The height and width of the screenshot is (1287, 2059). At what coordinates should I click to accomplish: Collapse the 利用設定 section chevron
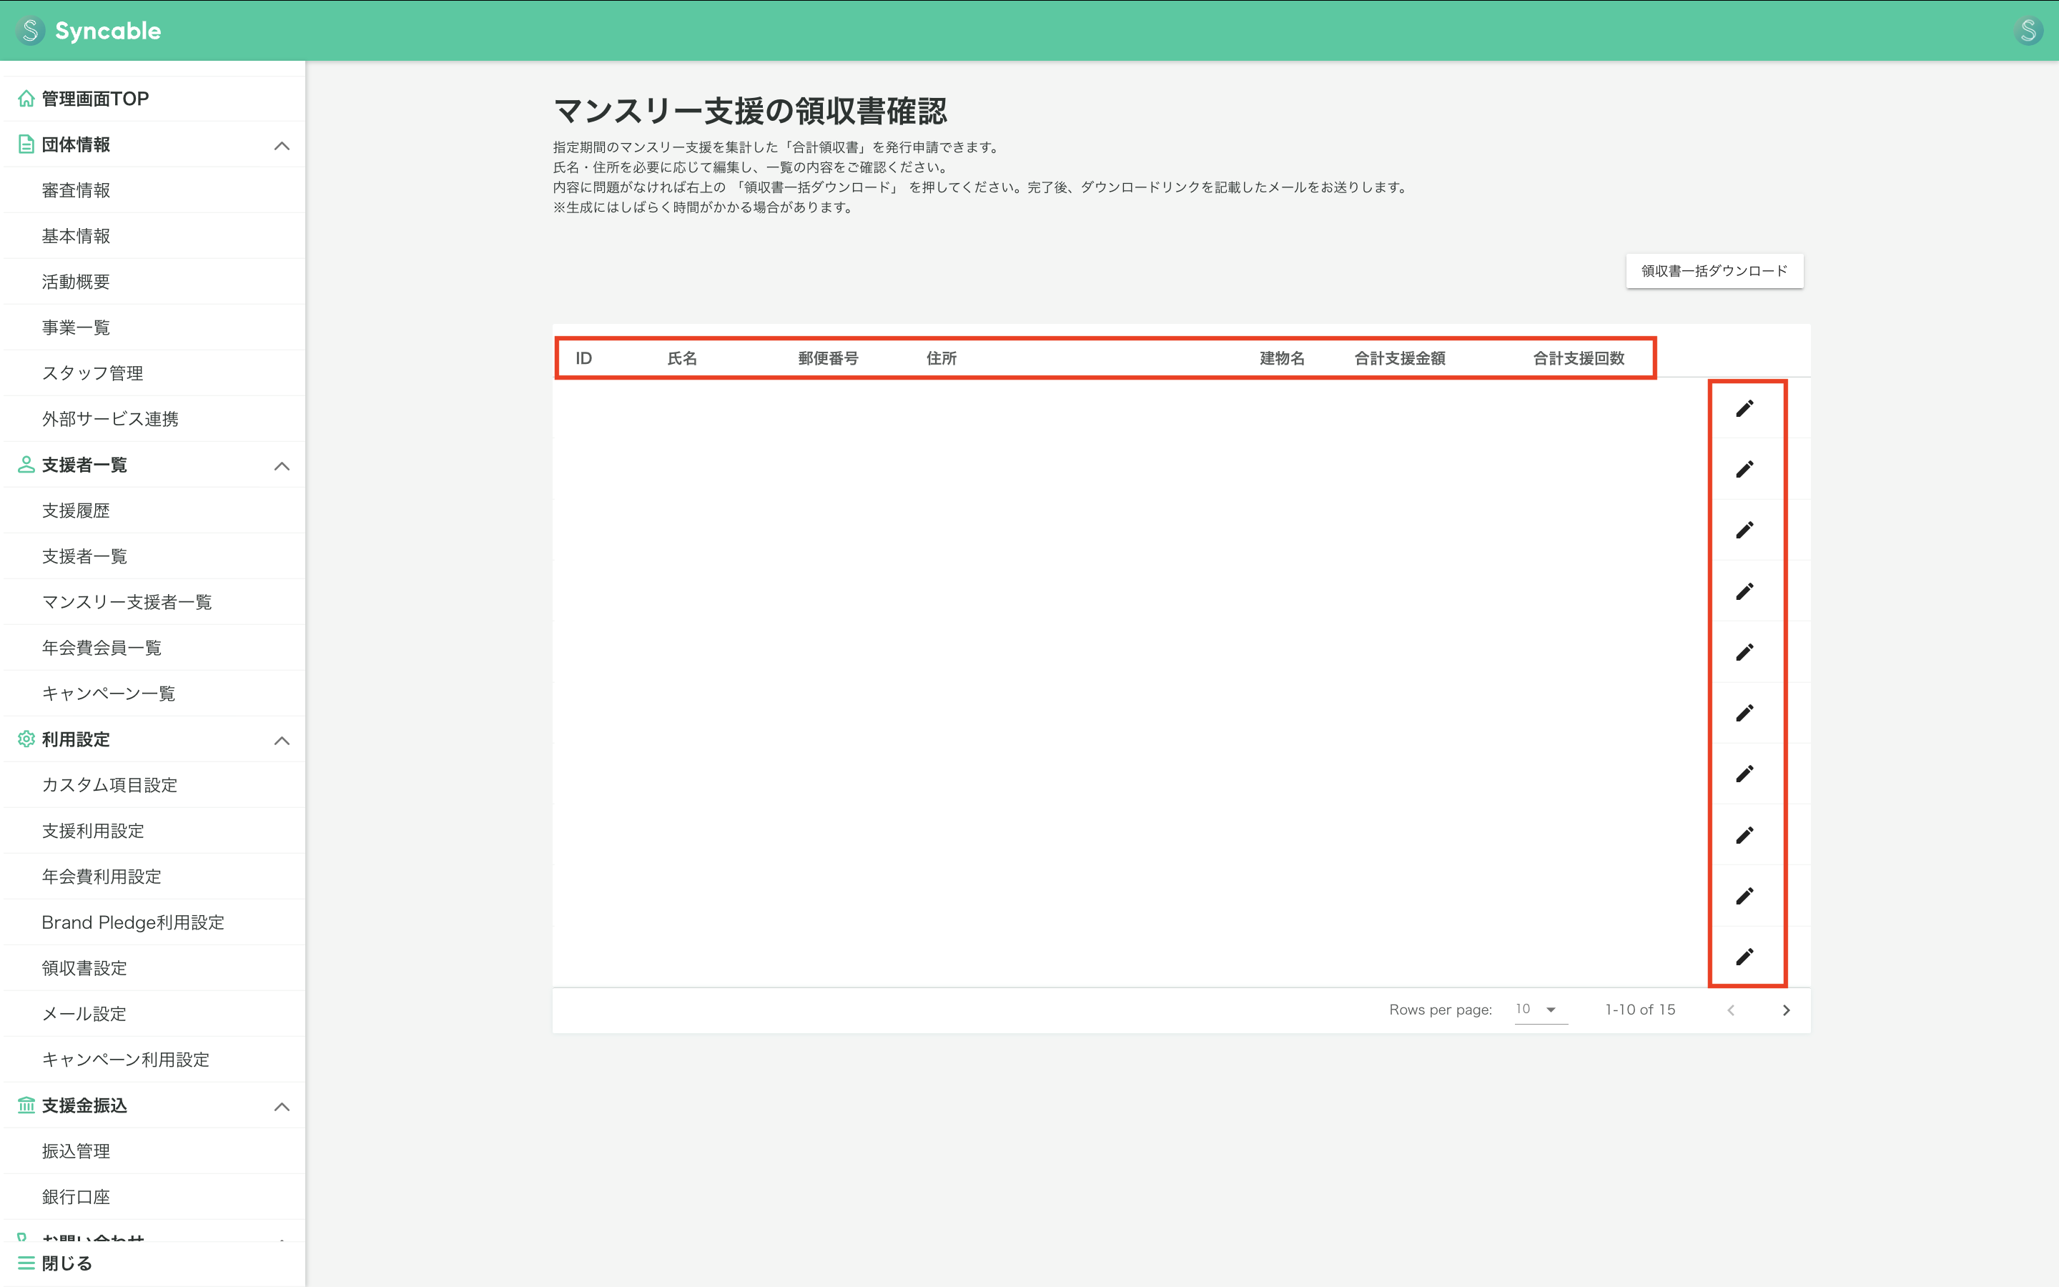point(281,740)
